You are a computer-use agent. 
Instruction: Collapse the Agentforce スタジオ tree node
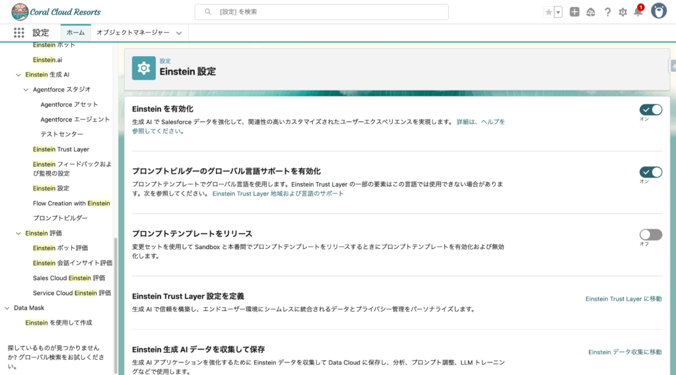[26, 90]
